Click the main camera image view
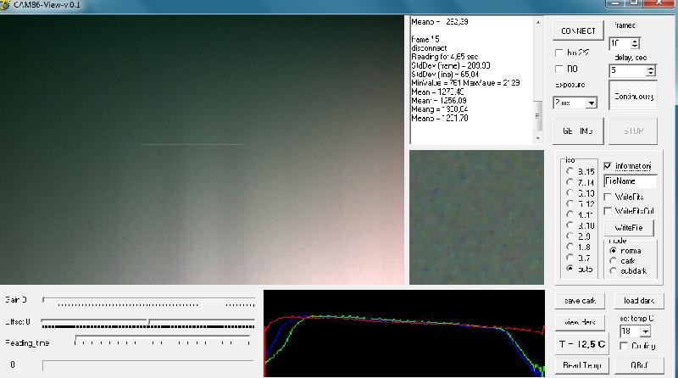Screen dimensions: 678x378 pyautogui.click(x=202, y=150)
